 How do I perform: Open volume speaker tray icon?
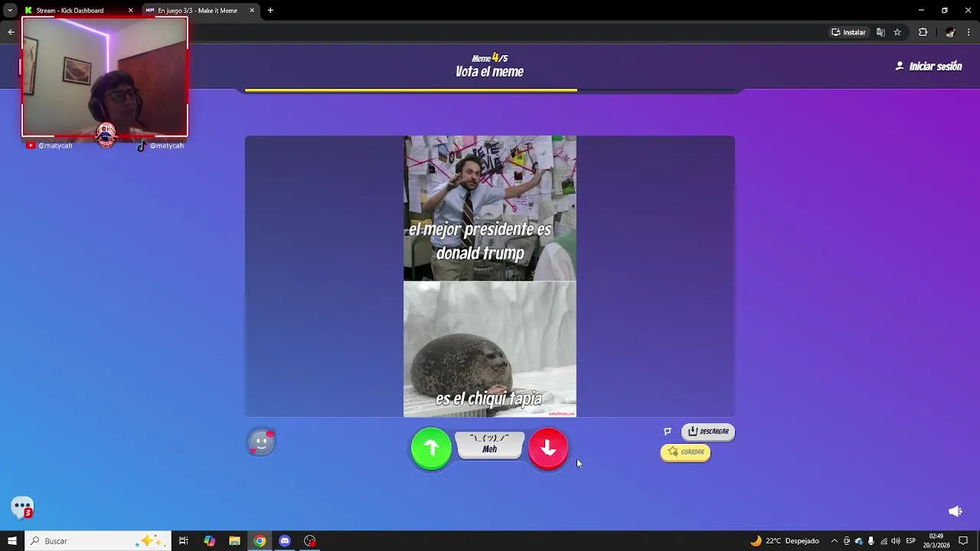tap(896, 541)
